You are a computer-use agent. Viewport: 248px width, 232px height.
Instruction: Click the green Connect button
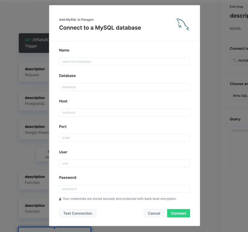point(179,213)
